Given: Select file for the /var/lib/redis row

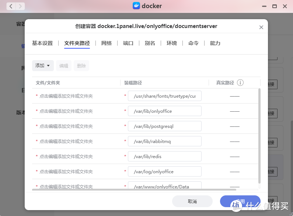Looking at the screenshot, I should (x=66, y=156).
